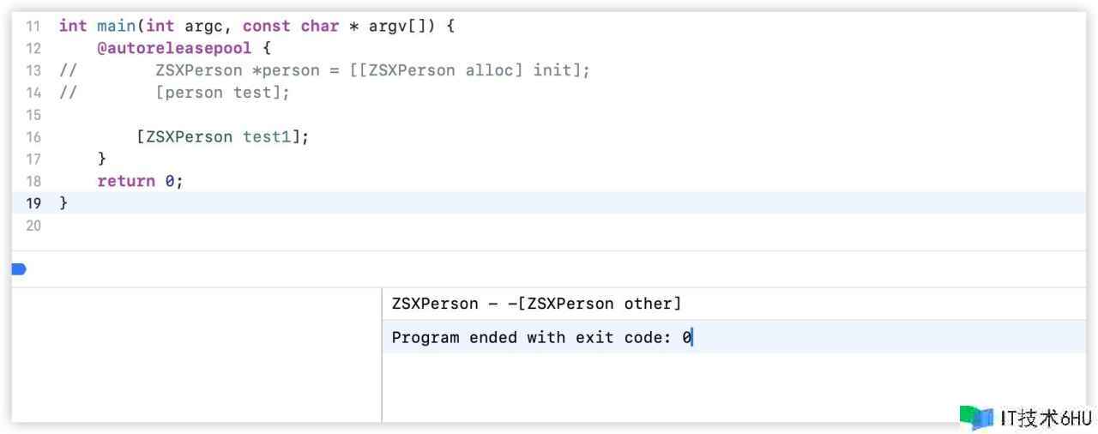This screenshot has width=1098, height=434.
Task: Click gutter line number 20
Action: 33,226
